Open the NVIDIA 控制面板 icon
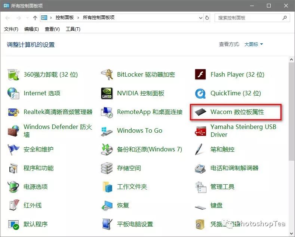Screen dimensions: 295x237 point(107,93)
